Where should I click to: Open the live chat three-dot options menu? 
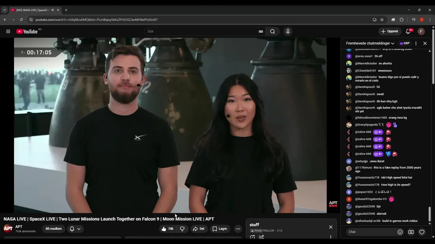point(416,43)
